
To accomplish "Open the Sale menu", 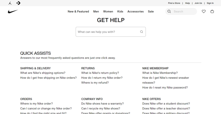I will click(151, 12).
